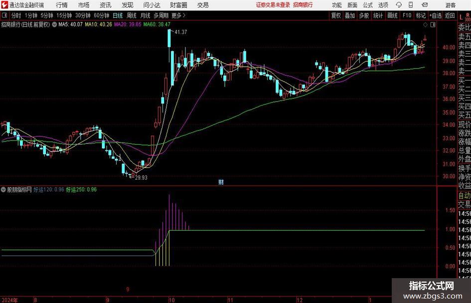Open the 问小达 menu
471x303 pixels.
click(x=152, y=5)
